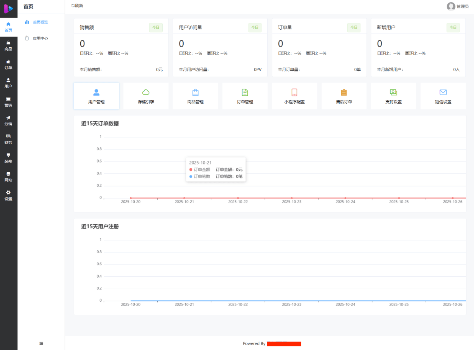Screen dimensions: 474x350
Task: Open the Powered By link at page bottom
Action: [284, 344]
